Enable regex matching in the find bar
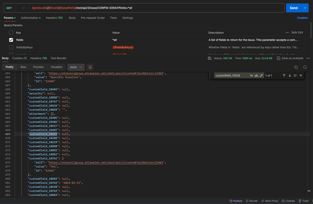The image size is (313, 204). [261, 75]
